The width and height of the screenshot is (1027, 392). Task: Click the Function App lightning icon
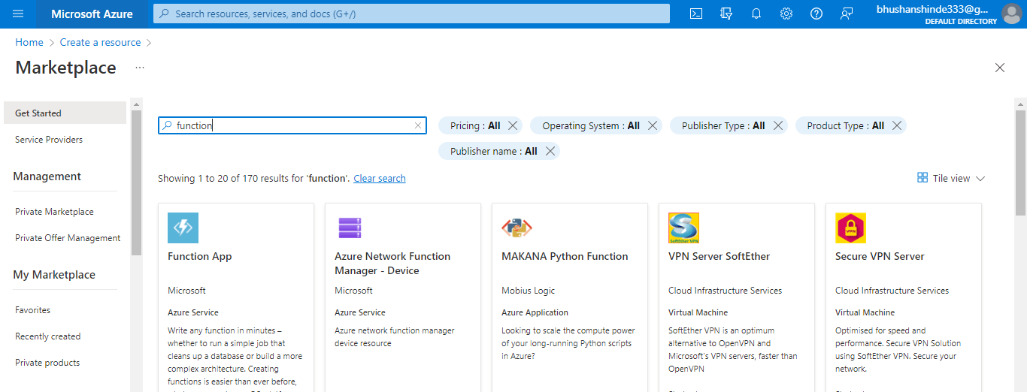[183, 228]
